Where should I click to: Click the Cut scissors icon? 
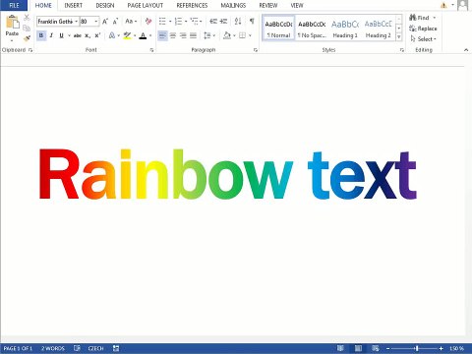(x=27, y=18)
